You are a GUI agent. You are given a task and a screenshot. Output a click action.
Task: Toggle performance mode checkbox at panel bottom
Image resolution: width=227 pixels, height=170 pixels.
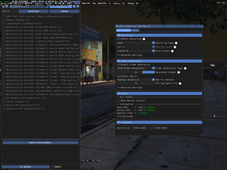tap(52, 167)
